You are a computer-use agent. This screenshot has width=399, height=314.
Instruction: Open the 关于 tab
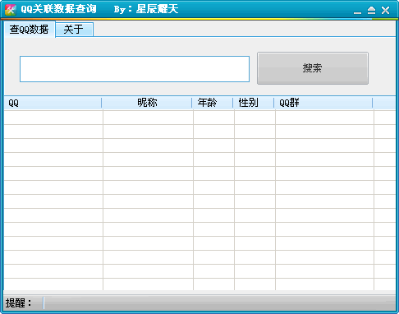[x=74, y=30]
